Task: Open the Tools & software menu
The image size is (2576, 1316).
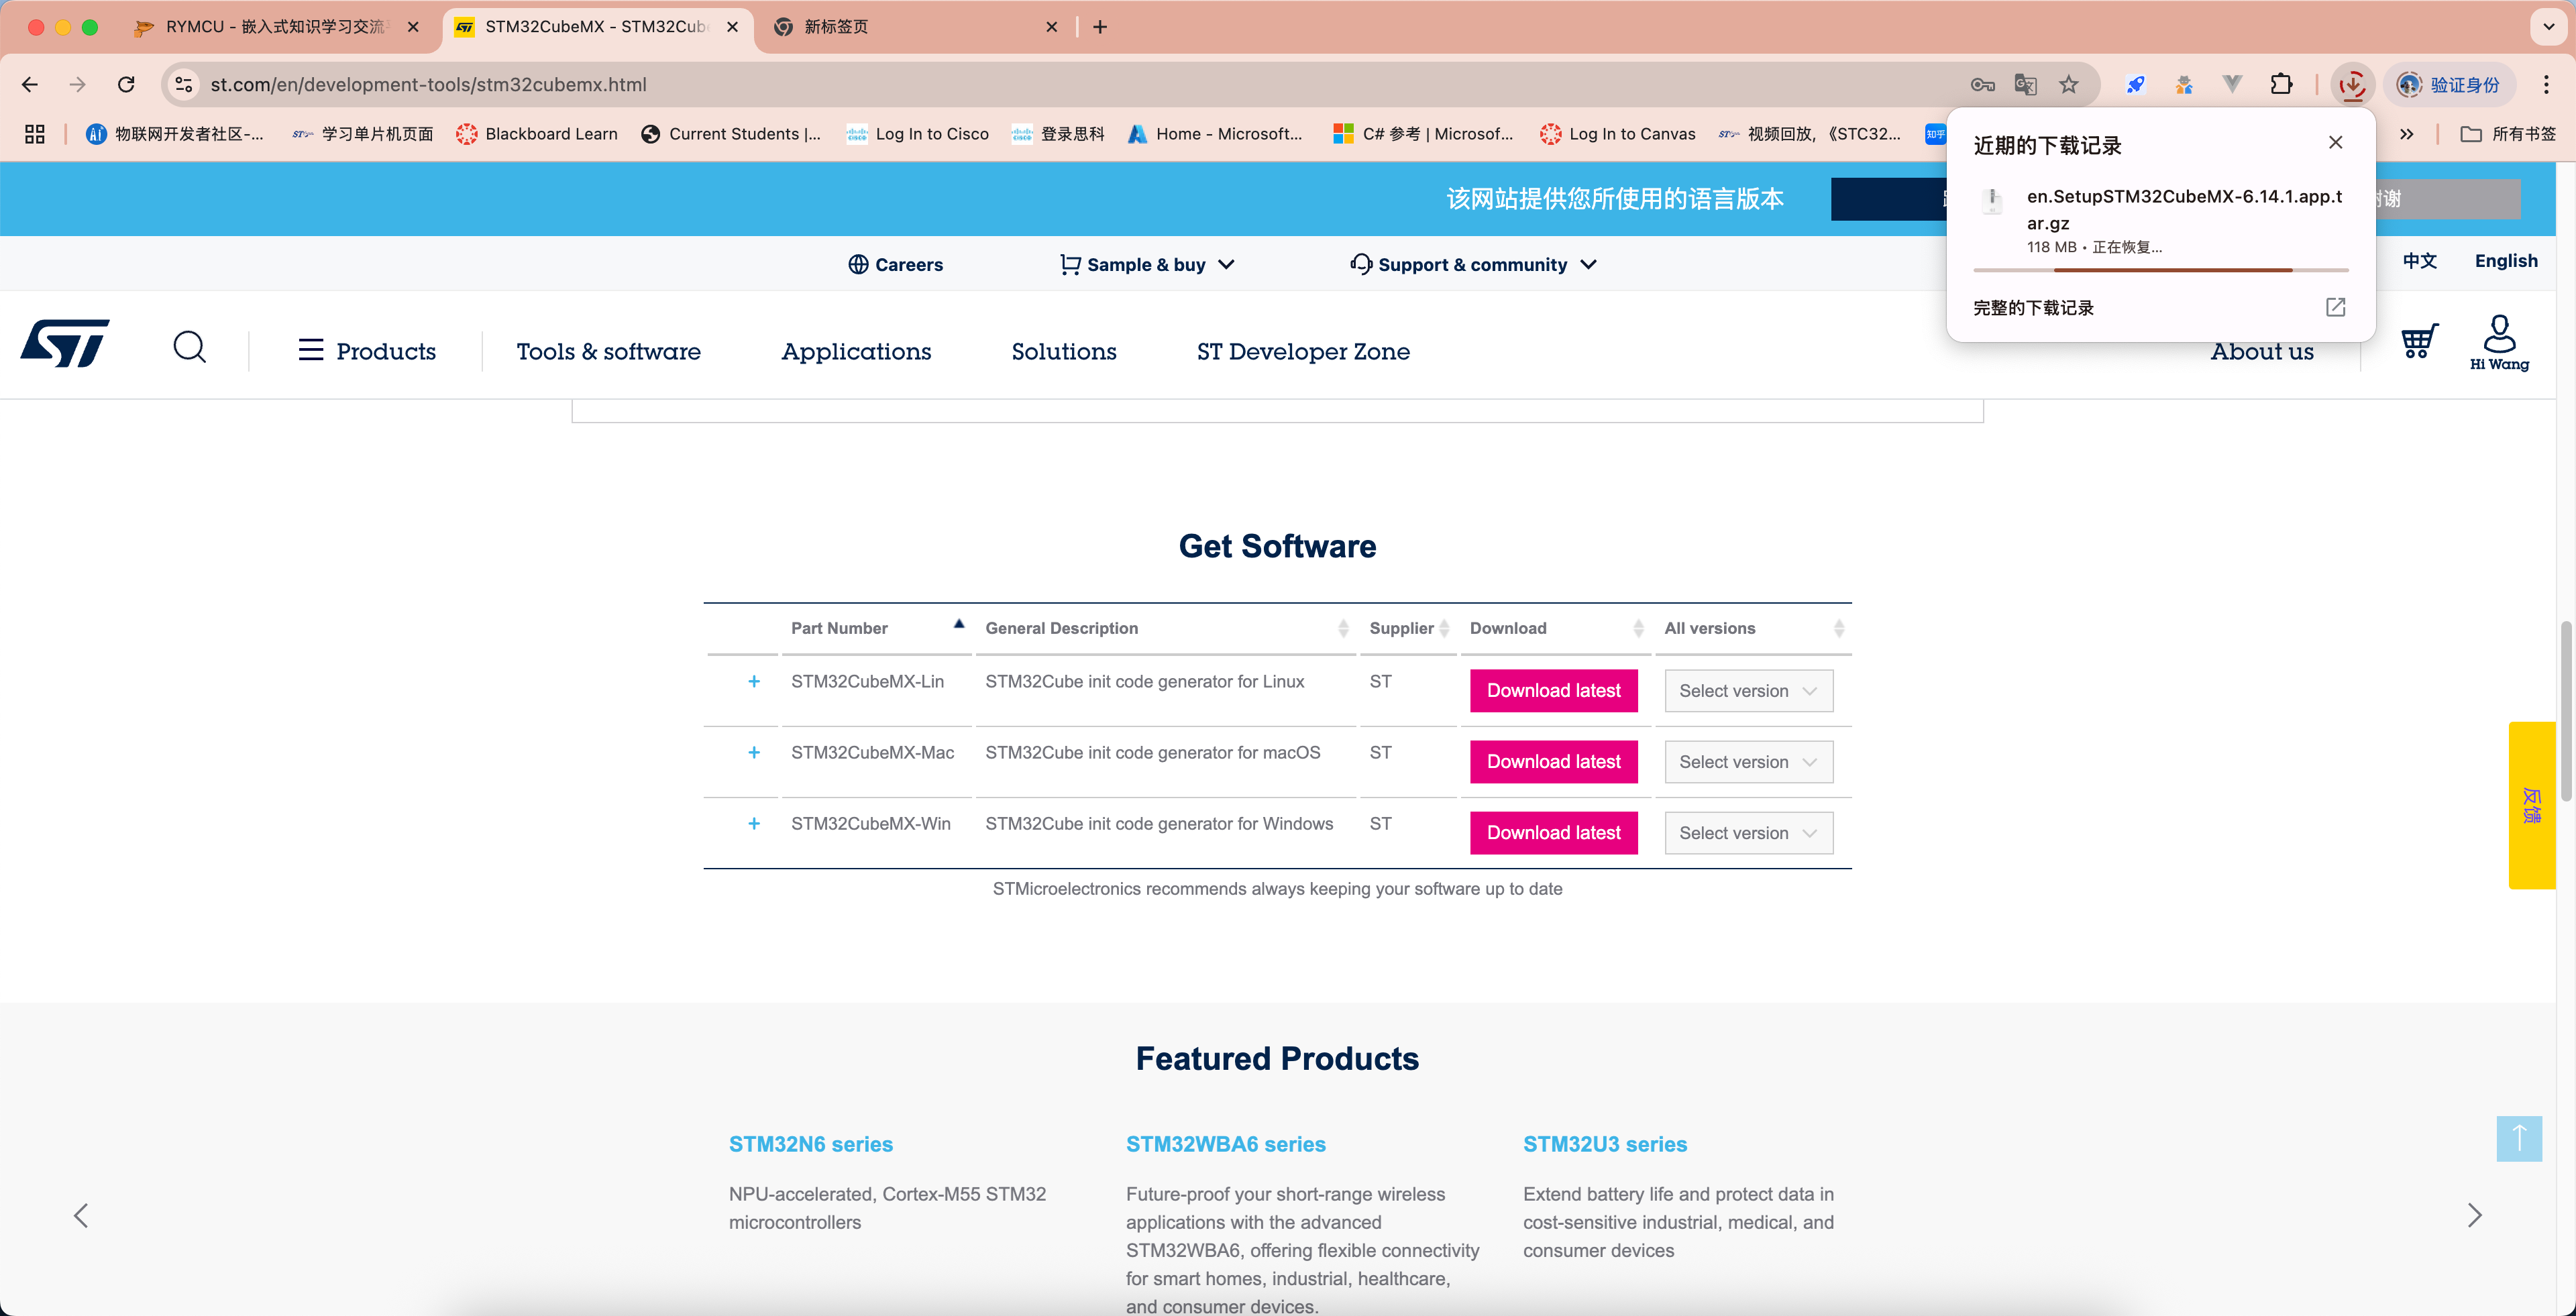Action: [x=608, y=352]
